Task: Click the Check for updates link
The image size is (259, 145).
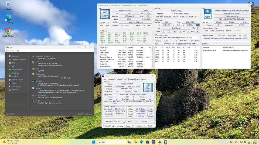Action: point(85,114)
